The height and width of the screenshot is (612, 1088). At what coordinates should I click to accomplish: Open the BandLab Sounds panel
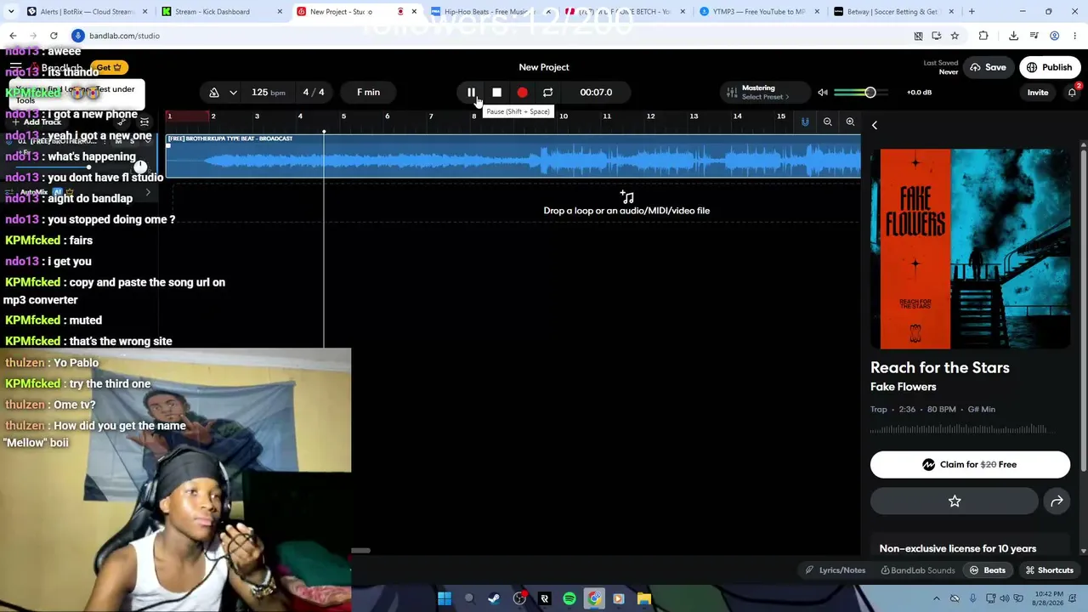click(918, 570)
